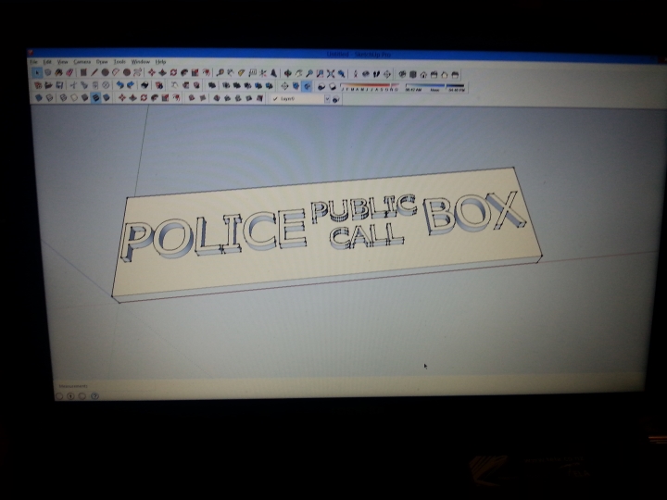
Task: Click the Print icon
Action: click(x=145, y=85)
